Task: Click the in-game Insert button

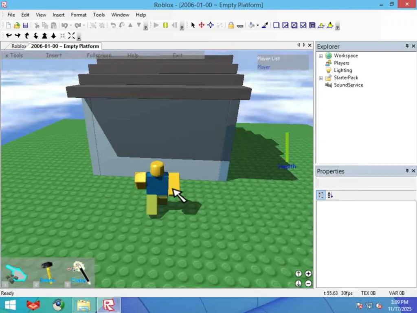Action: tap(54, 55)
